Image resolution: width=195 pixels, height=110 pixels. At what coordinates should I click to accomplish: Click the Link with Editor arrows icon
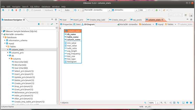click(52, 24)
